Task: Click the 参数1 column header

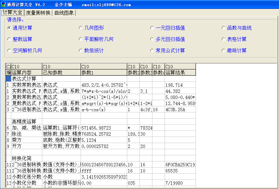Action: (104, 73)
